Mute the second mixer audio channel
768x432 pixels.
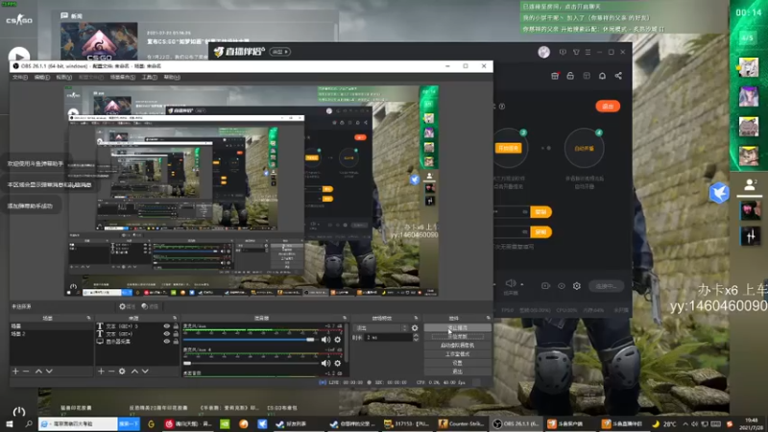click(325, 363)
